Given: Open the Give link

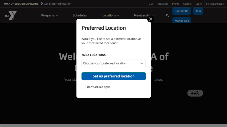Looking at the screenshot, I should click(x=151, y=4).
